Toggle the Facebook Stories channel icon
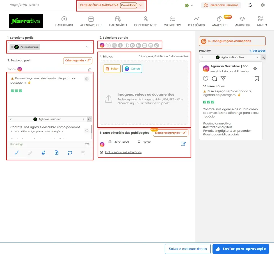The height and width of the screenshot is (254, 274). 126,45
